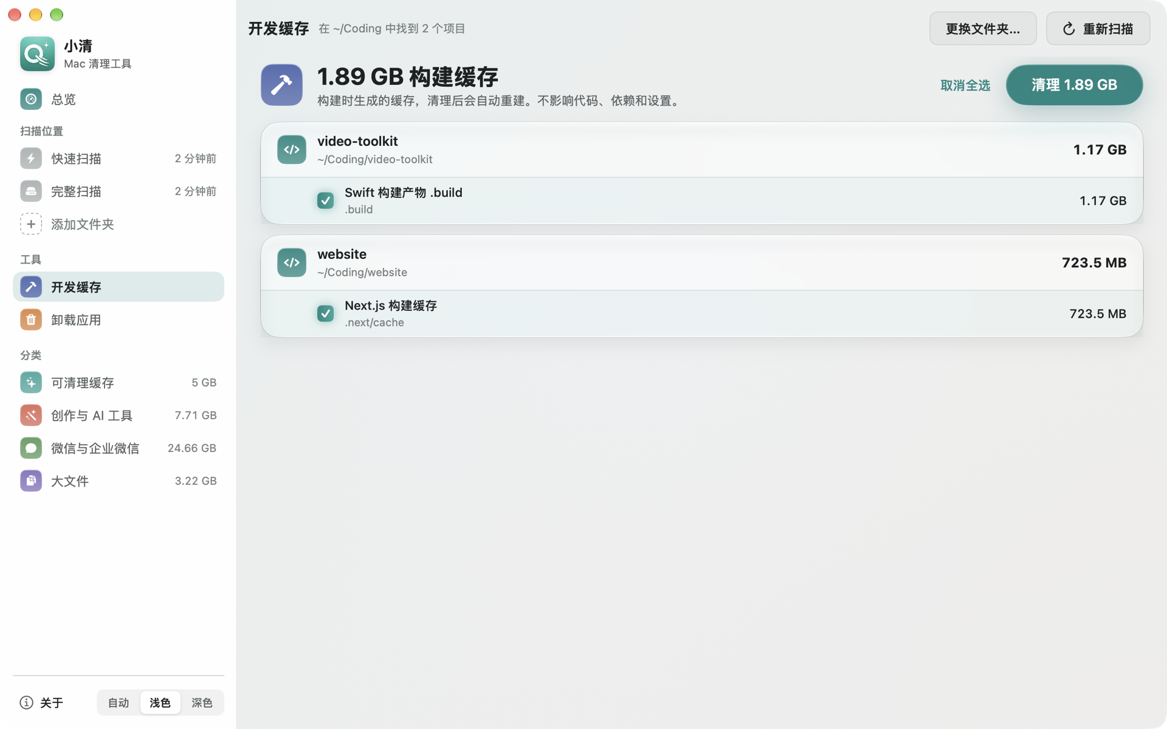Click the 快速扫描 lightning icon
This screenshot has width=1167, height=729.
click(x=31, y=159)
